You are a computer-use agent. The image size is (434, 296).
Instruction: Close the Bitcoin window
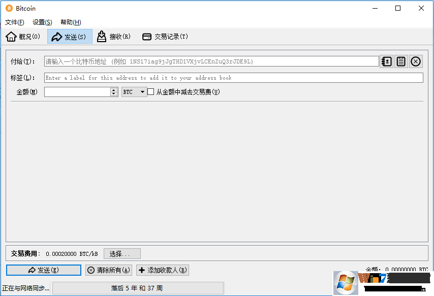421,8
